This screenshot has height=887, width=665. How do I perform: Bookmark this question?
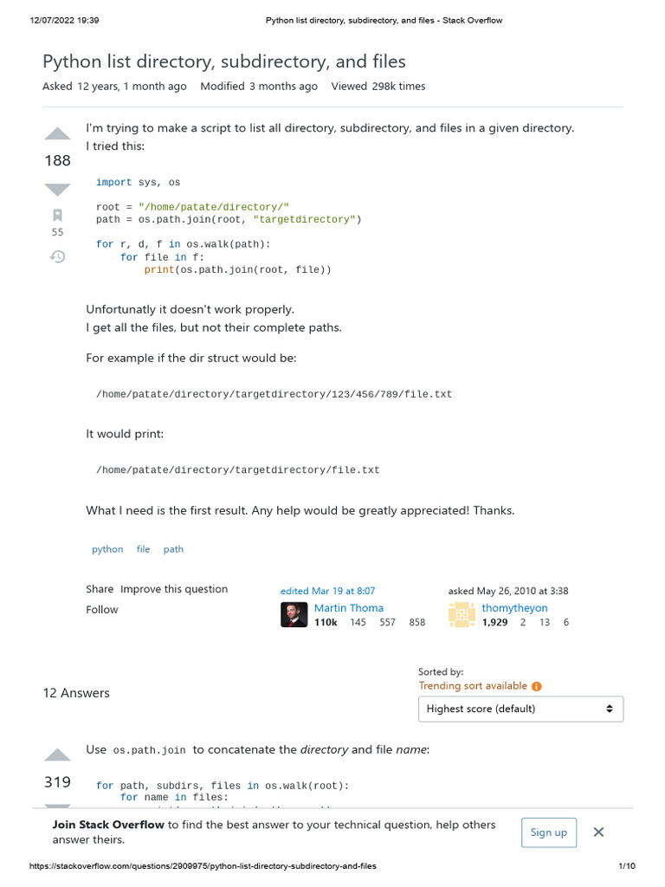(x=57, y=215)
